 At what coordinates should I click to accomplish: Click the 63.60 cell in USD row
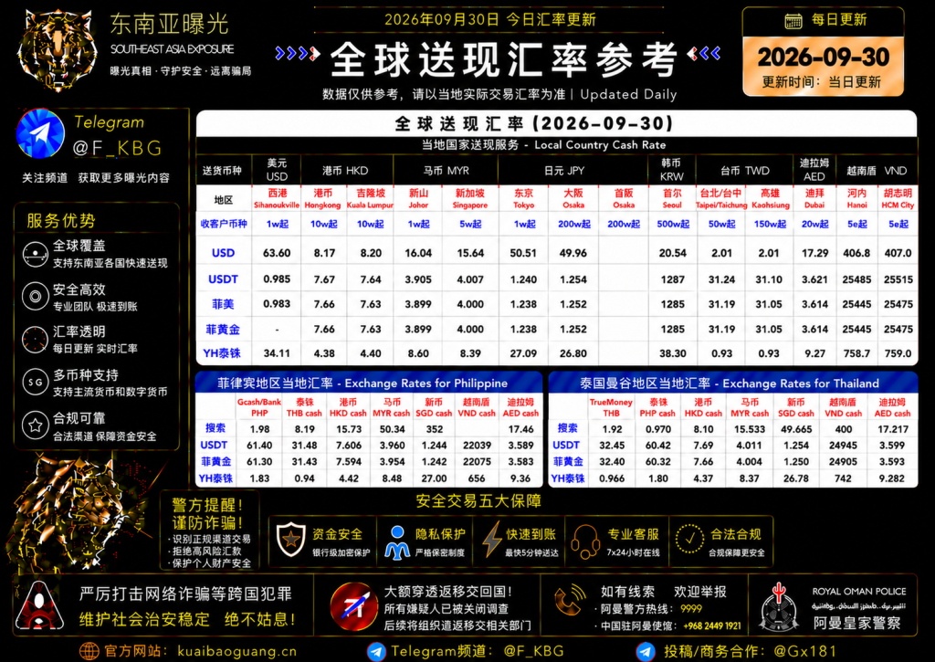click(277, 253)
